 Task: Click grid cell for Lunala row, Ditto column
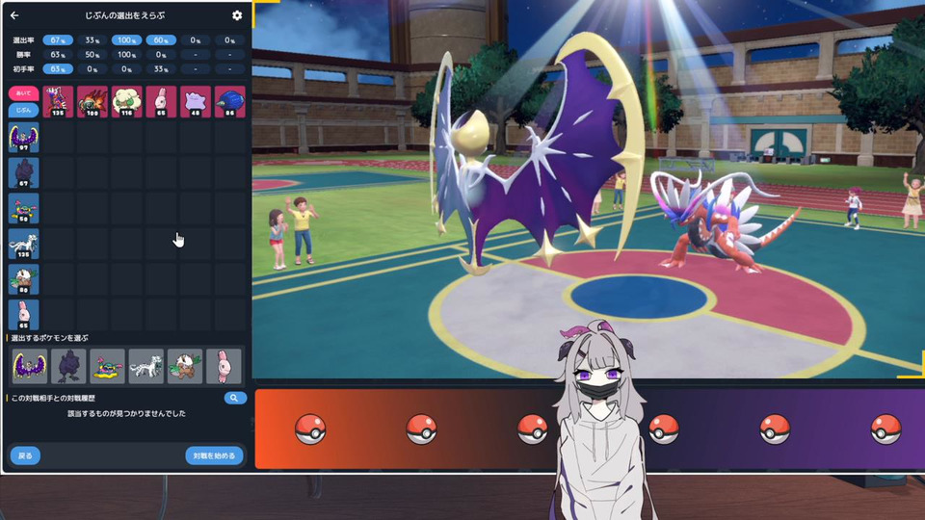click(x=196, y=138)
